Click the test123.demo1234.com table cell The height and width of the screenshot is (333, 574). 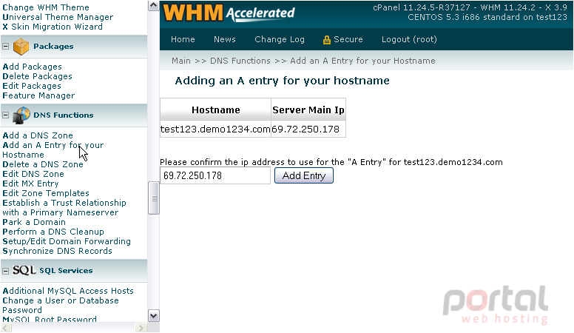click(215, 129)
